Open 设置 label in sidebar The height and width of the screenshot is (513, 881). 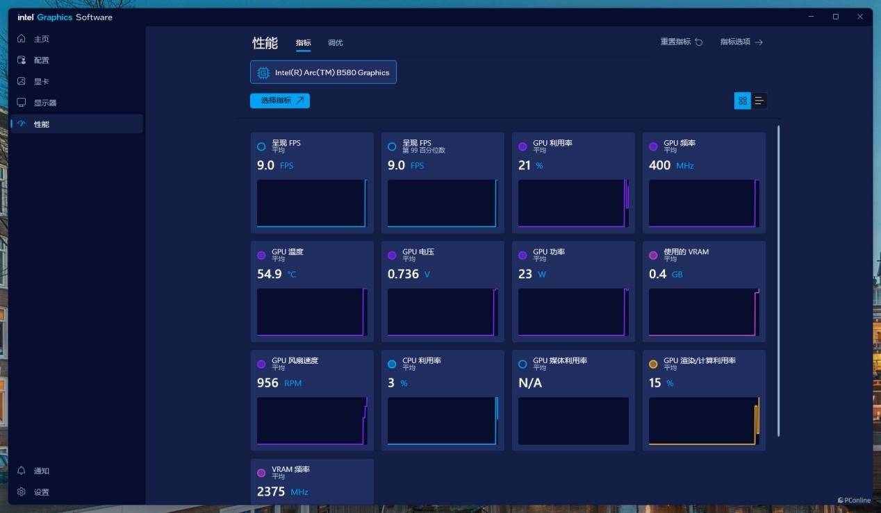(42, 492)
